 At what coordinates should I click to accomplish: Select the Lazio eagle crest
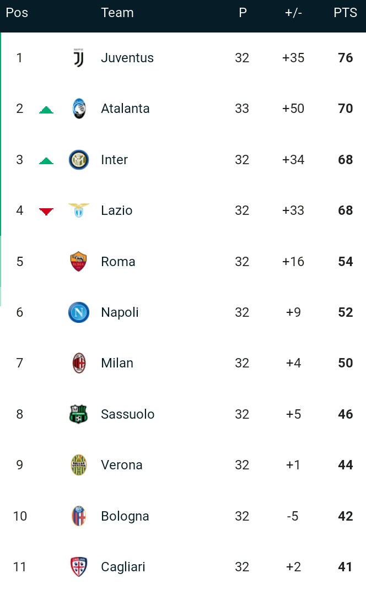point(79,210)
